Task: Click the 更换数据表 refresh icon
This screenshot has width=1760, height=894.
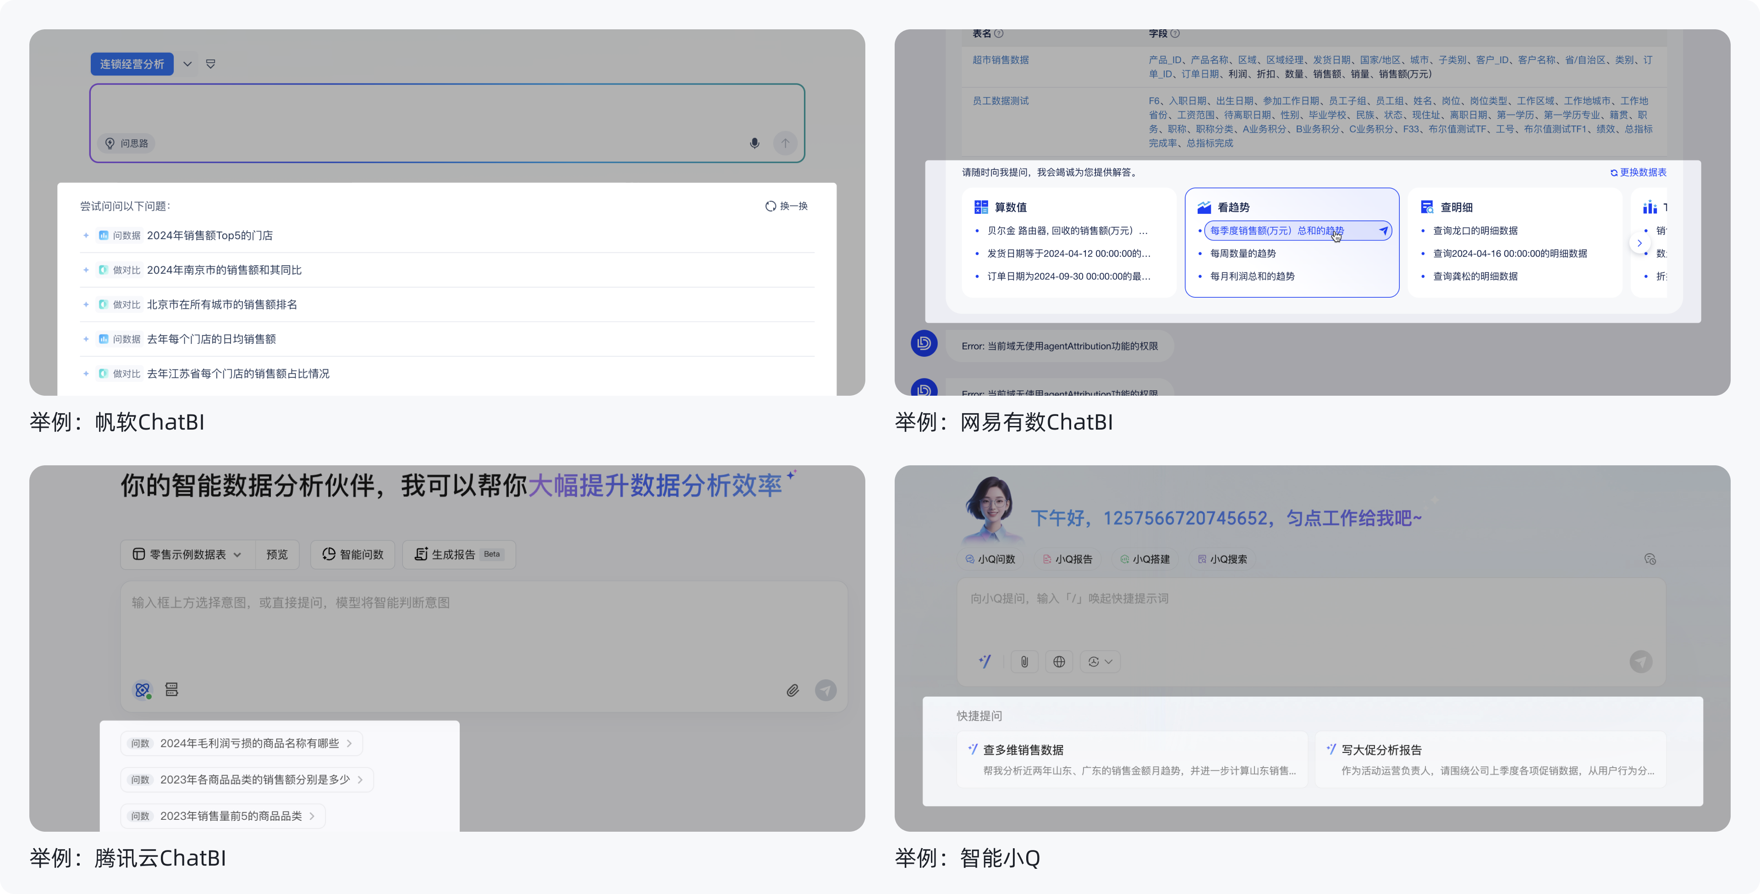Action: [x=1613, y=173]
